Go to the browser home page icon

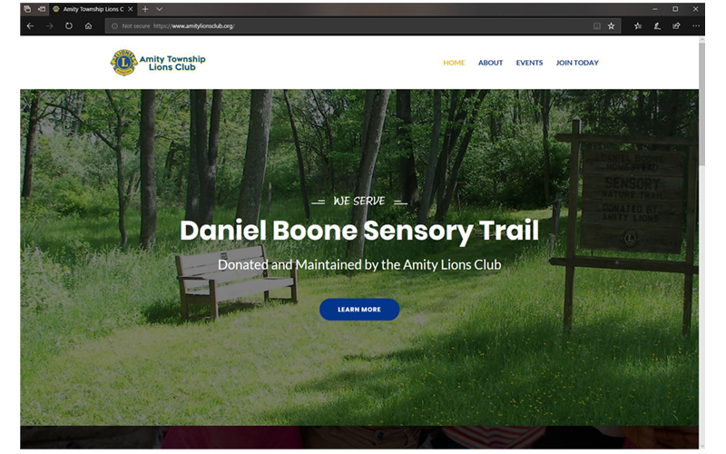88,26
